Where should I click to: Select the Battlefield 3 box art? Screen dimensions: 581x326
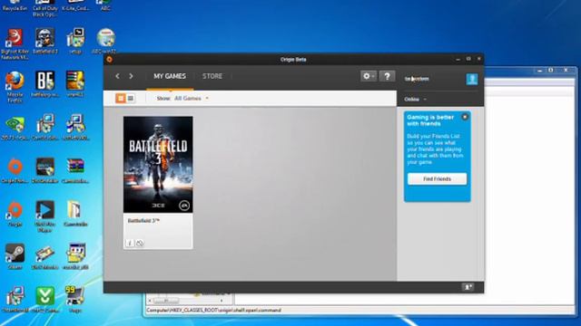pos(158,165)
